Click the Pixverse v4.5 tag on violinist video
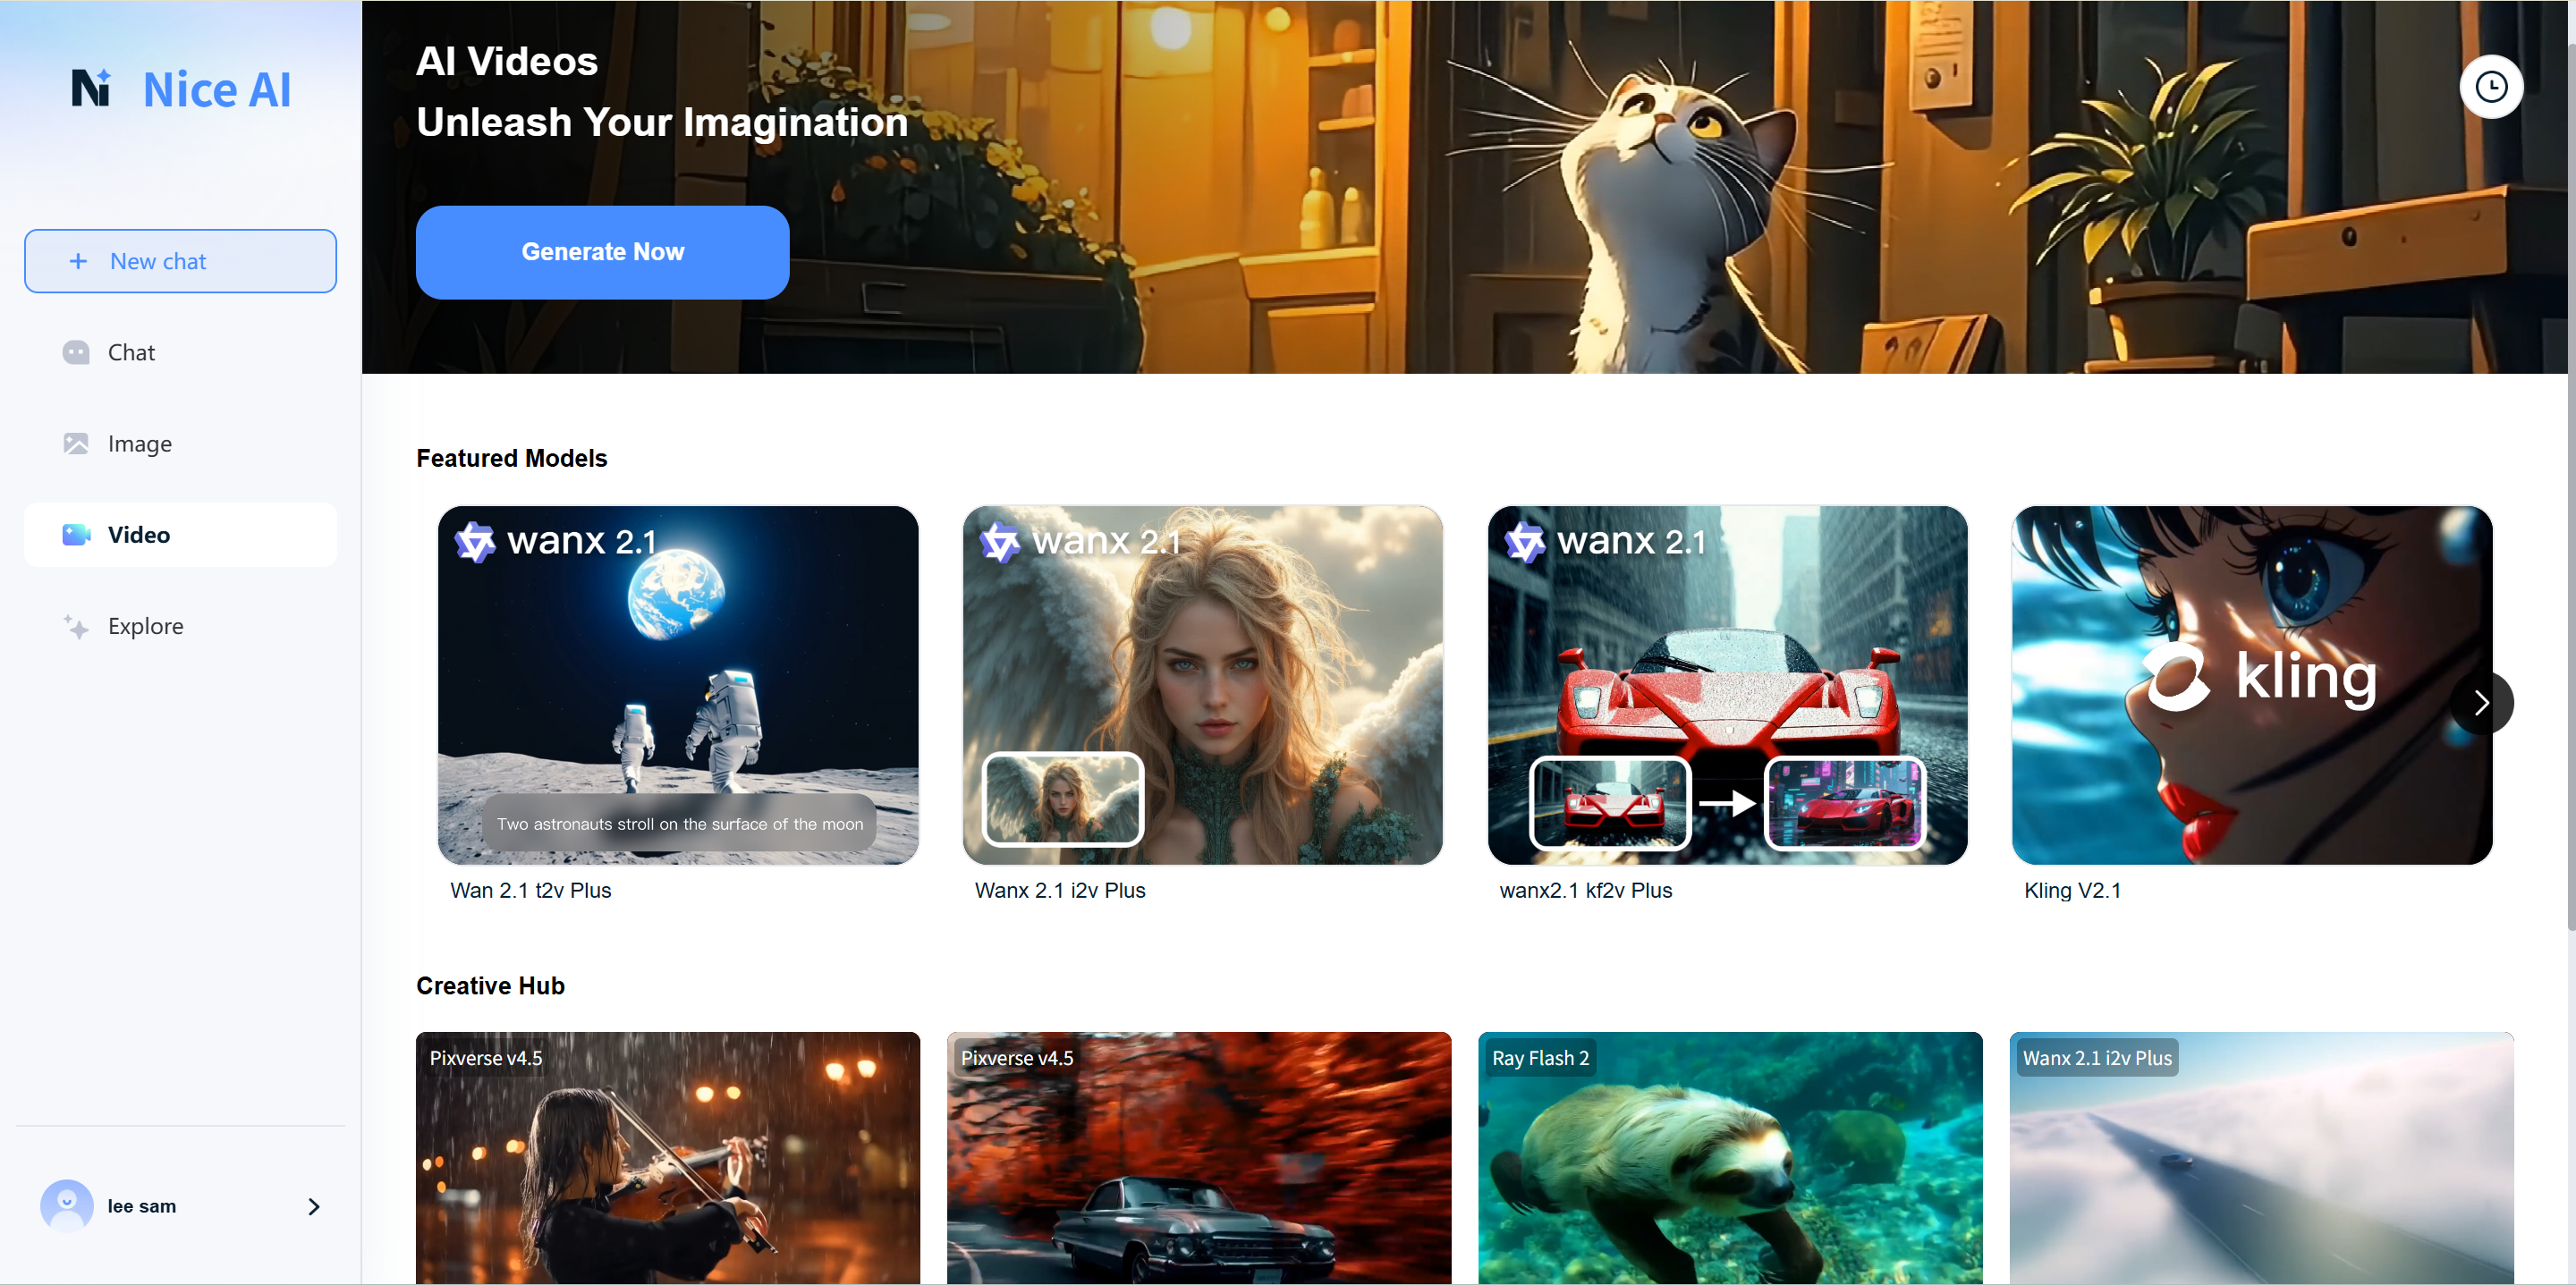 pyautogui.click(x=486, y=1058)
